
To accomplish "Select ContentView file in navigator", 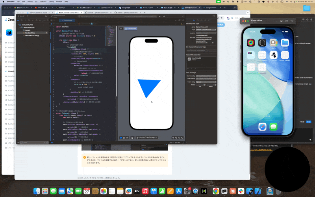I will [33, 33].
